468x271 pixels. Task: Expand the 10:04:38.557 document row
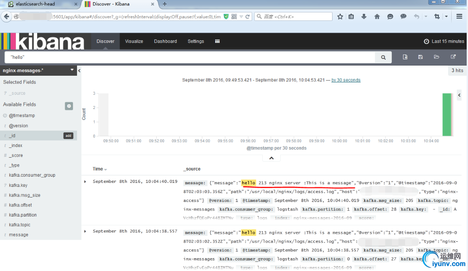click(x=85, y=231)
